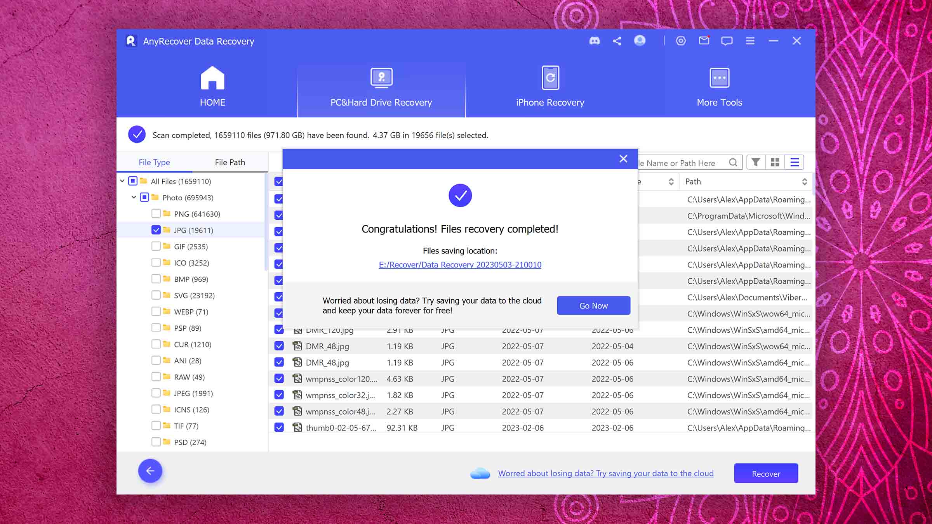Open the save data to cloud link

[606, 474]
